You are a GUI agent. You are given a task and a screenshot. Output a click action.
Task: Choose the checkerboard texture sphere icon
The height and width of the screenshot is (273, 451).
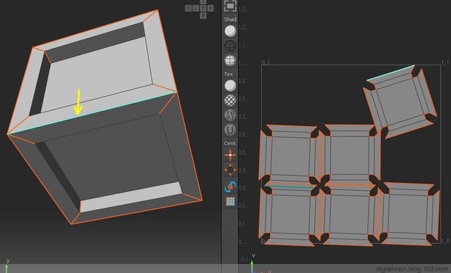(x=230, y=100)
